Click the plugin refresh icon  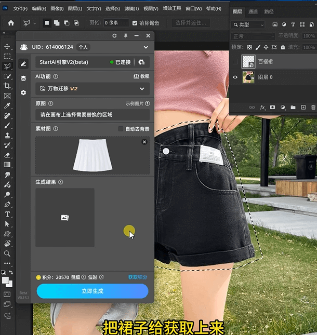point(114,36)
